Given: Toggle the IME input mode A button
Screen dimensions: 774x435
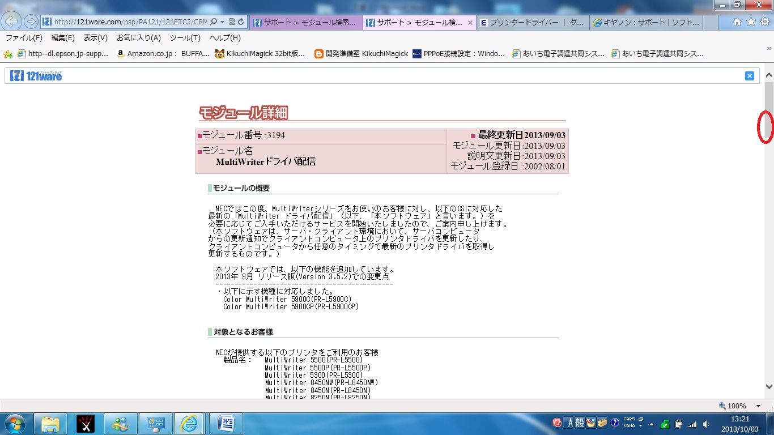Looking at the screenshot, I should (569, 423).
